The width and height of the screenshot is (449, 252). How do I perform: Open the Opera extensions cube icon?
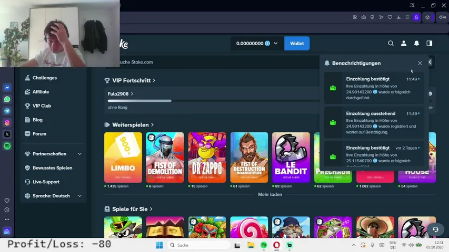[427, 17]
